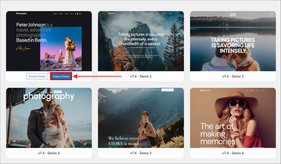
Task: Click the photography logo in Demo 2 header
Action: click(104, 13)
